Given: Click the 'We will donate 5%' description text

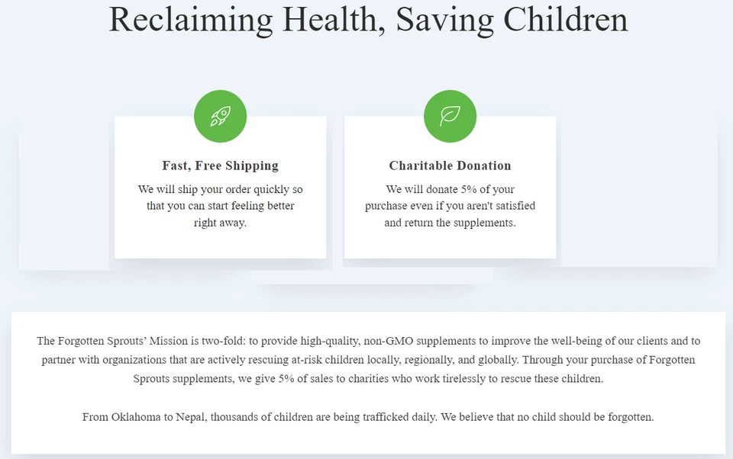Looking at the screenshot, I should tap(450, 189).
